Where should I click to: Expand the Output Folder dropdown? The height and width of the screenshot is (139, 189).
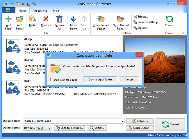tap(122, 121)
